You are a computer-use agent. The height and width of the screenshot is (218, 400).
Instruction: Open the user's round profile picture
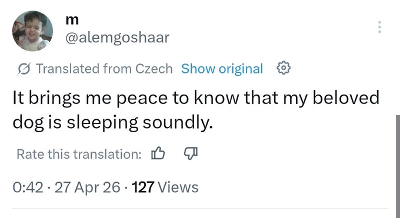pyautogui.click(x=33, y=31)
